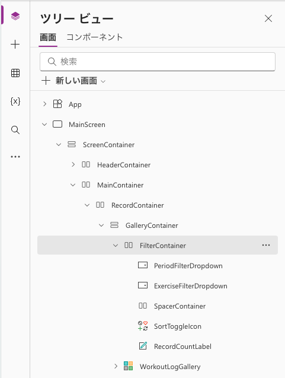Image resolution: width=285 pixels, height=378 pixels.
Task: Click the Insert plus icon in sidebar
Action: pyautogui.click(x=15, y=45)
